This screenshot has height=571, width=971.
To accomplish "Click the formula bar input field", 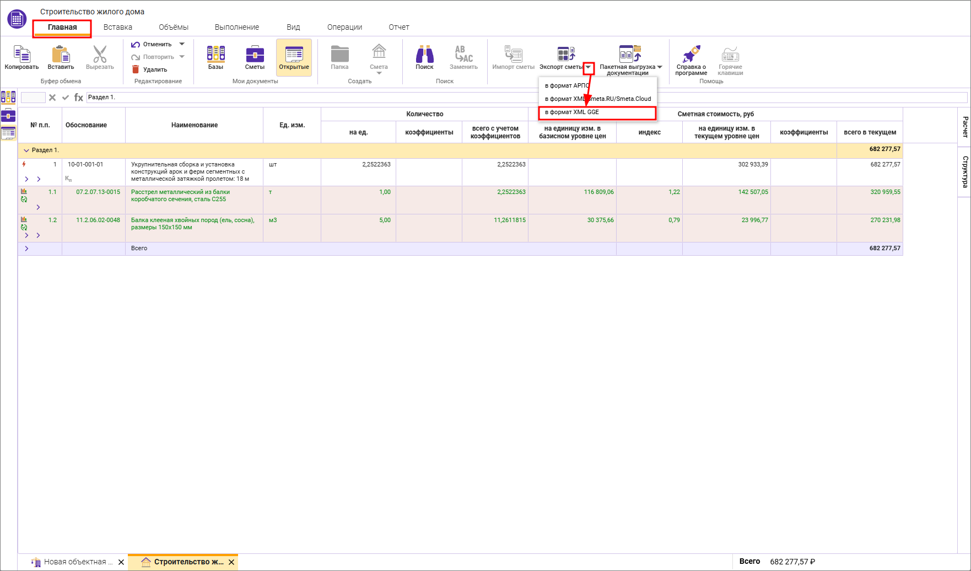I will tap(331, 98).
